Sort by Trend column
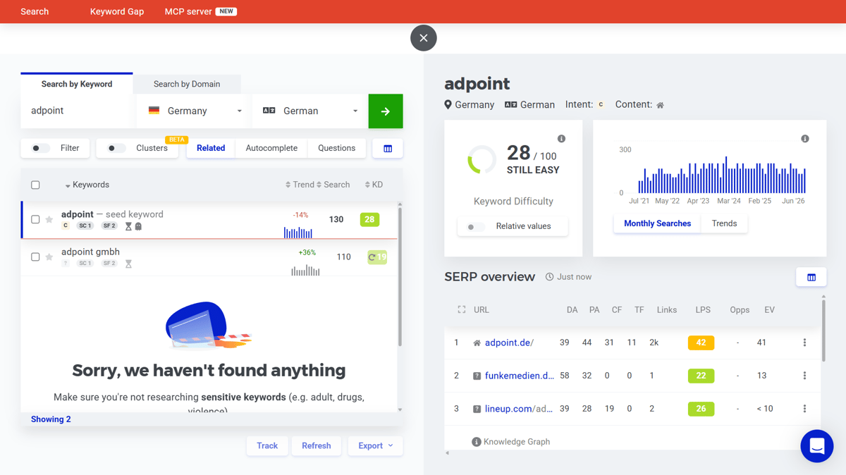The height and width of the screenshot is (475, 846). click(x=300, y=185)
